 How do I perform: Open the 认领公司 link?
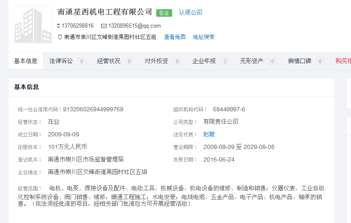191,13
